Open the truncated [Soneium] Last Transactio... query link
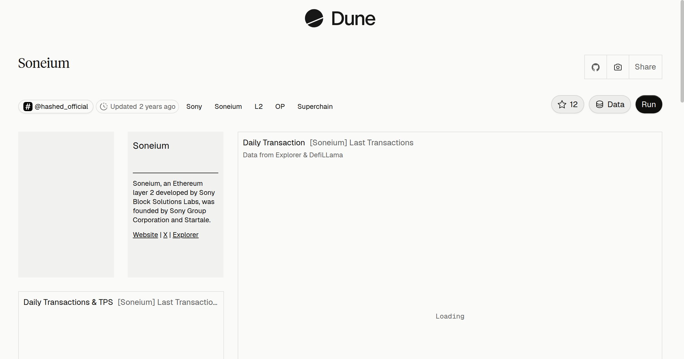 click(168, 302)
